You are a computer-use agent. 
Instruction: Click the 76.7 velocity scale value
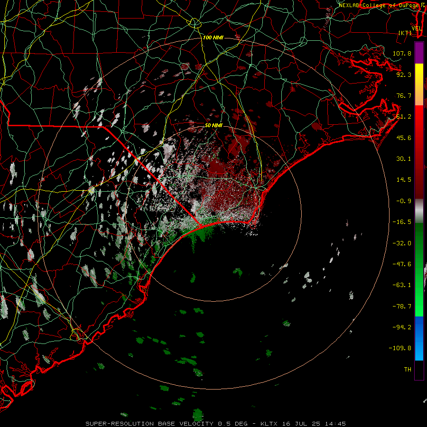pos(404,95)
